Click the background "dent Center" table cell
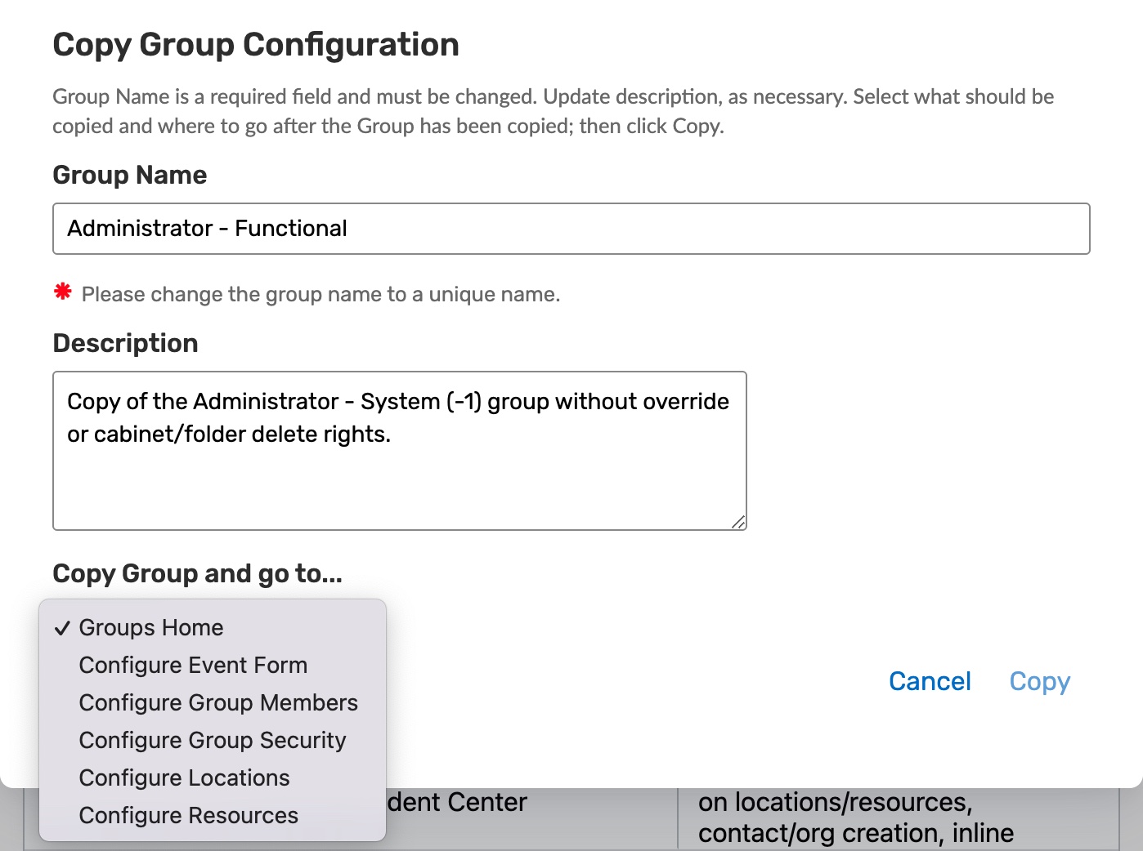 [x=458, y=803]
